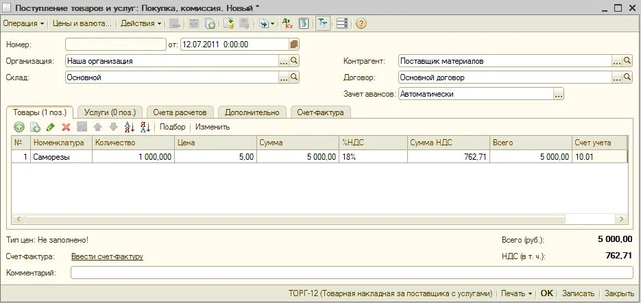Click magnifier icon next to Склад field

point(294,77)
